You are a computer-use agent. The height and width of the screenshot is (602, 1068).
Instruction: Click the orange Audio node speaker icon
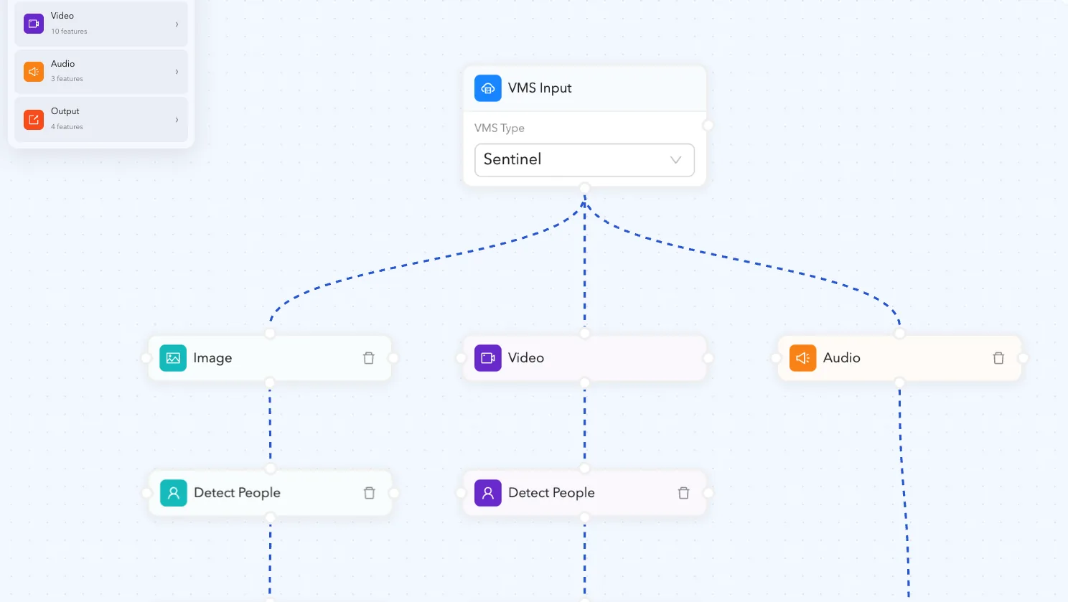coord(802,358)
